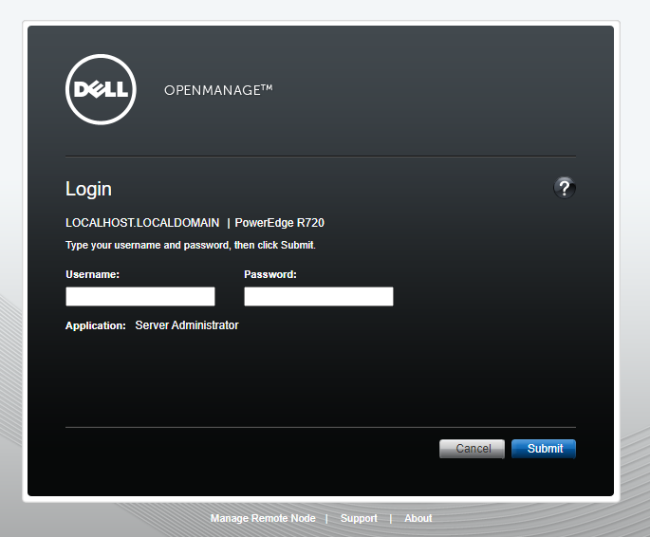Click the Cancel button
The image size is (650, 537).
click(472, 449)
